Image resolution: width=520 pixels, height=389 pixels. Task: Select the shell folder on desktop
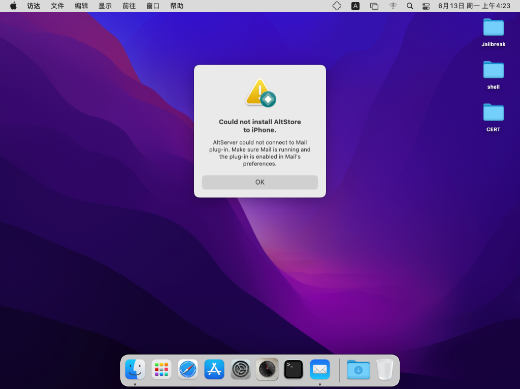(493, 75)
